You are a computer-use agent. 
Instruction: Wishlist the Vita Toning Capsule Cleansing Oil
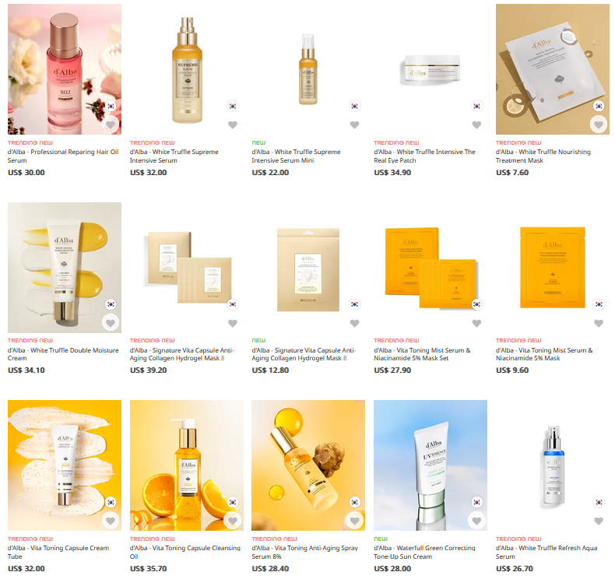pyautogui.click(x=233, y=521)
